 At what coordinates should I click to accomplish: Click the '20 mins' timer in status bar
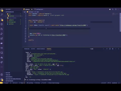point(37,83)
